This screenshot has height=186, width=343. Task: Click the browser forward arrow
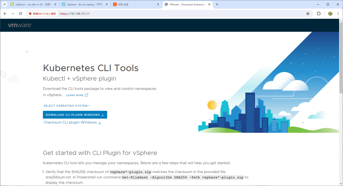[x=13, y=13]
